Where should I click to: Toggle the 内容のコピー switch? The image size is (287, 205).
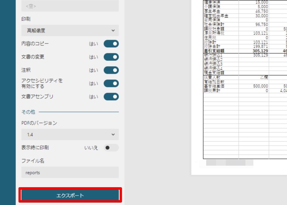(111, 44)
